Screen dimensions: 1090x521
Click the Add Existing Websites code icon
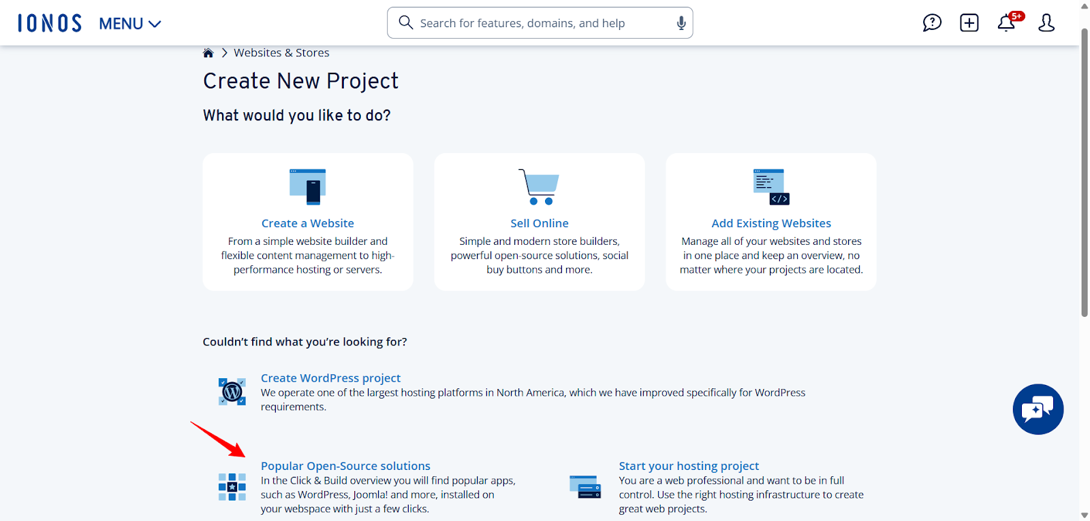pyautogui.click(x=771, y=187)
